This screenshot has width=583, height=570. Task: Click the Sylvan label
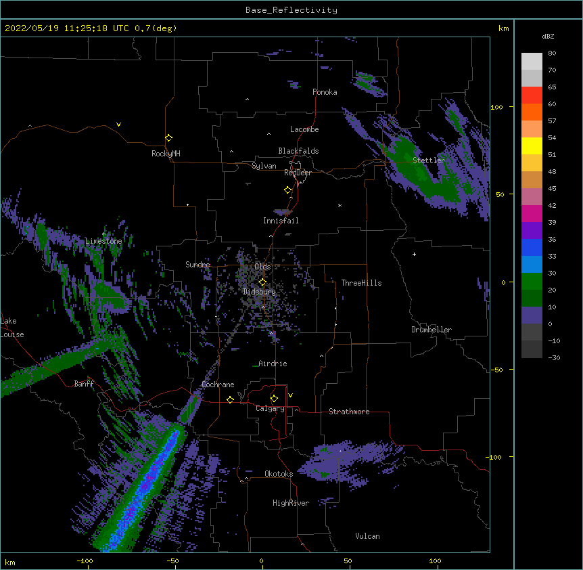point(264,166)
